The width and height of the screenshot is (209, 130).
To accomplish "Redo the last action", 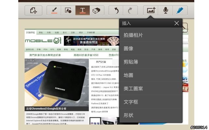I will click(x=130, y=10).
